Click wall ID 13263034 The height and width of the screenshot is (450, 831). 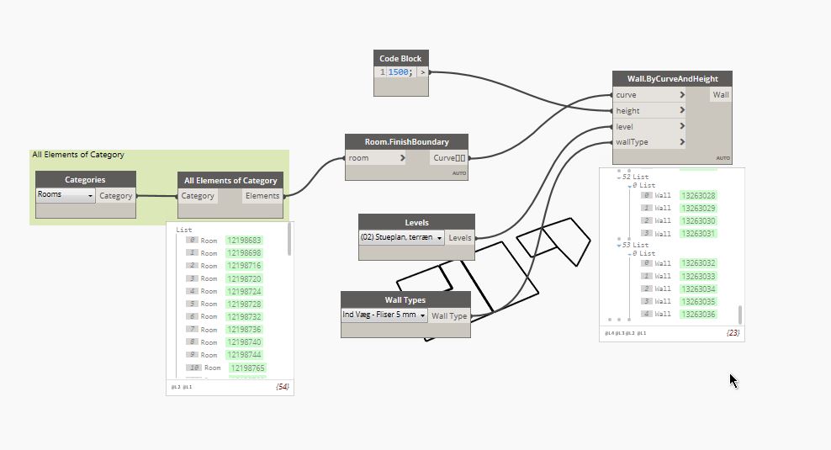click(698, 289)
